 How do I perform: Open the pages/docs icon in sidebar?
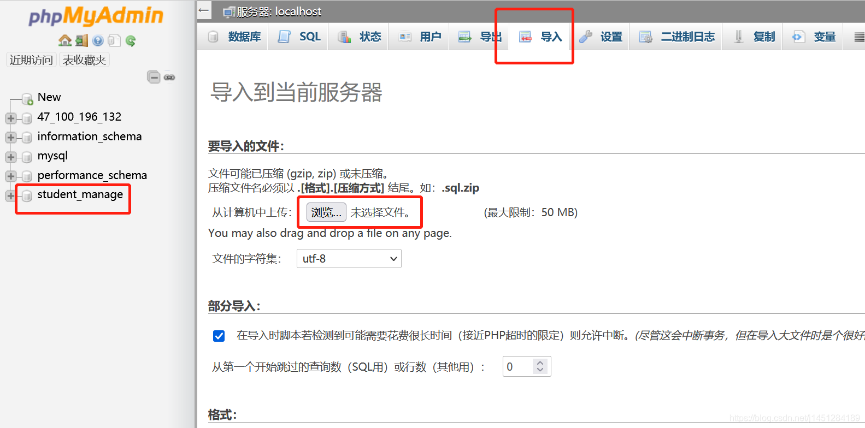(x=114, y=40)
